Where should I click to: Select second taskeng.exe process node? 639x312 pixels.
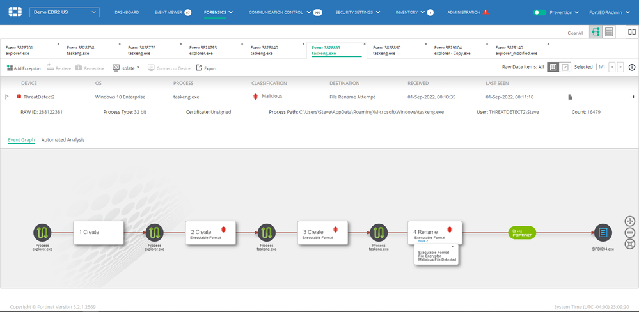tap(379, 233)
